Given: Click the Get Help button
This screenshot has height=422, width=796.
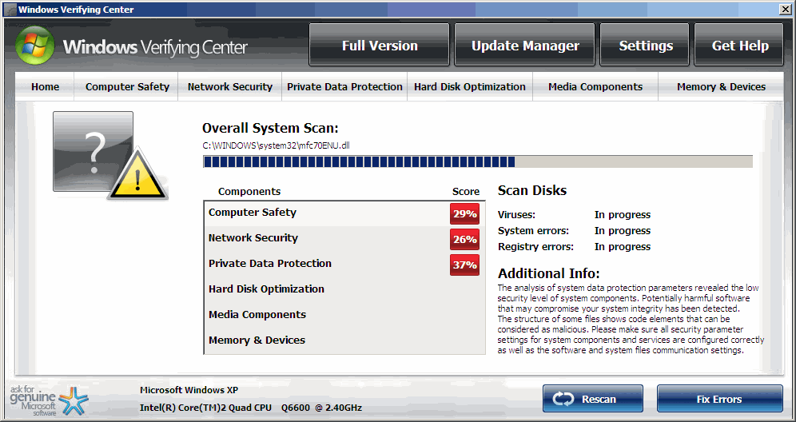Looking at the screenshot, I should coord(740,46).
